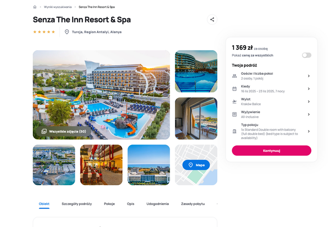Click the home icon in breadcrumb

click(x=35, y=7)
